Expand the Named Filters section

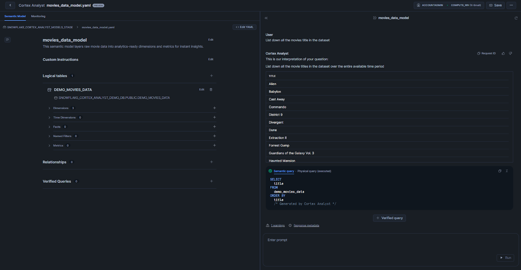[x=49, y=136]
